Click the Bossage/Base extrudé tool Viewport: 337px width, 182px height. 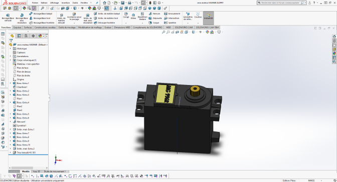pyautogui.click(x=8, y=17)
